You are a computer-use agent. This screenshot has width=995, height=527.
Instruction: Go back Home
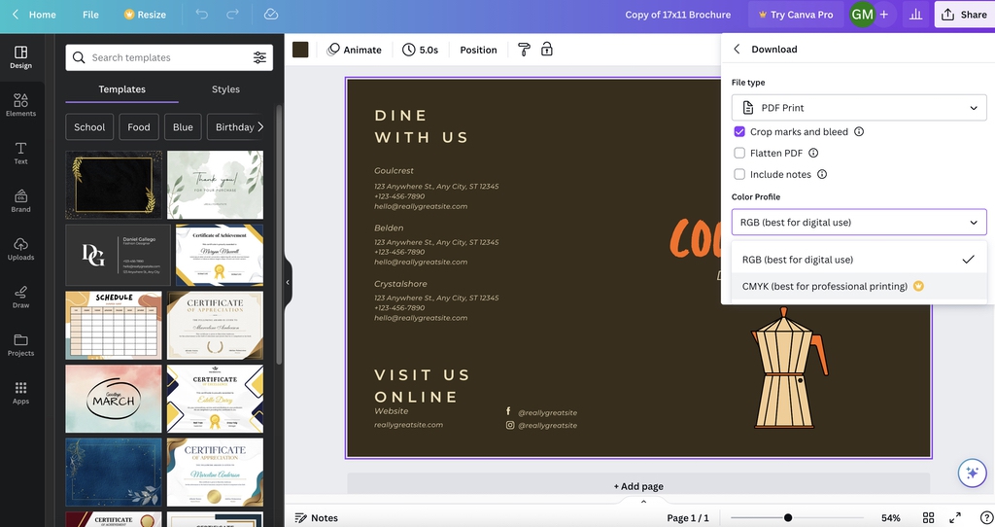coord(34,14)
